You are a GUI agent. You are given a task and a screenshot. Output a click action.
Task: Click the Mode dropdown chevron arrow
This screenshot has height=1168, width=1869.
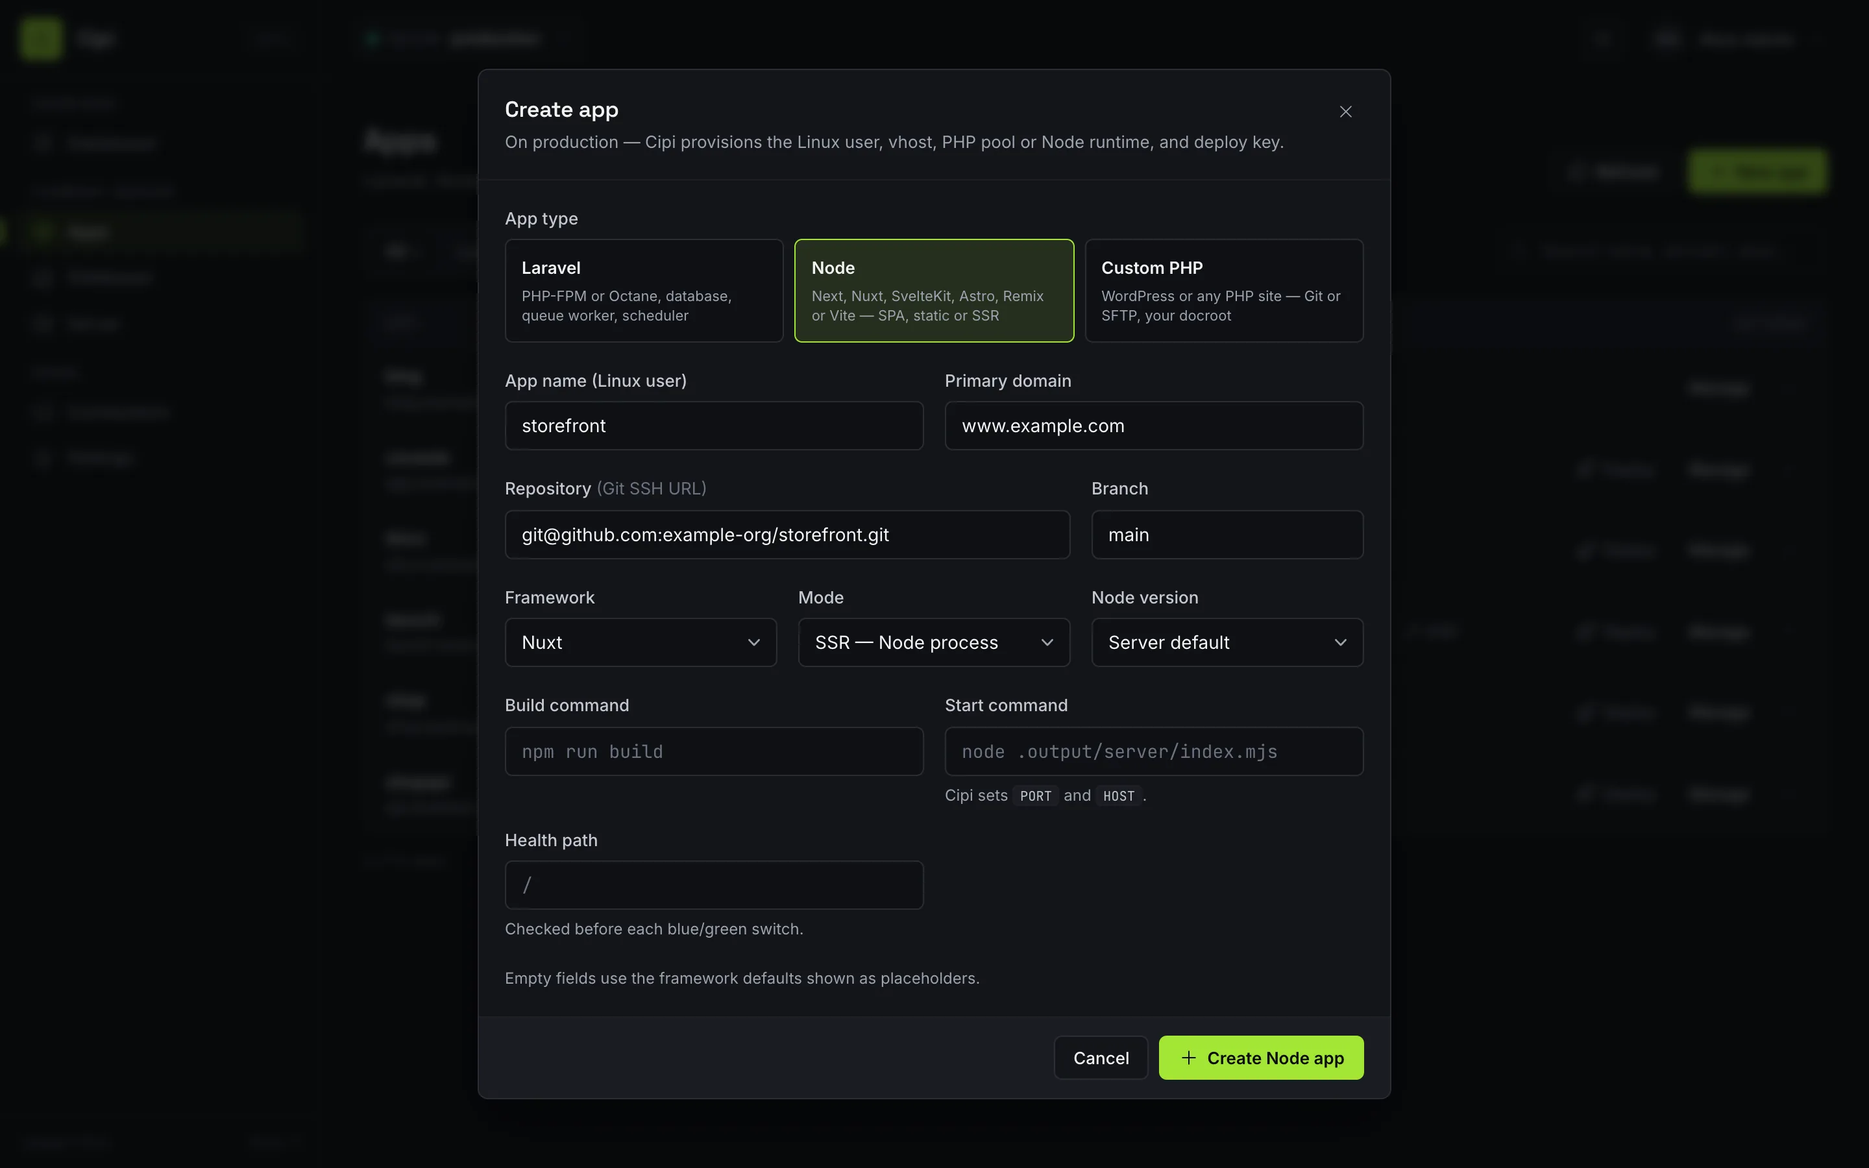coord(1047,642)
